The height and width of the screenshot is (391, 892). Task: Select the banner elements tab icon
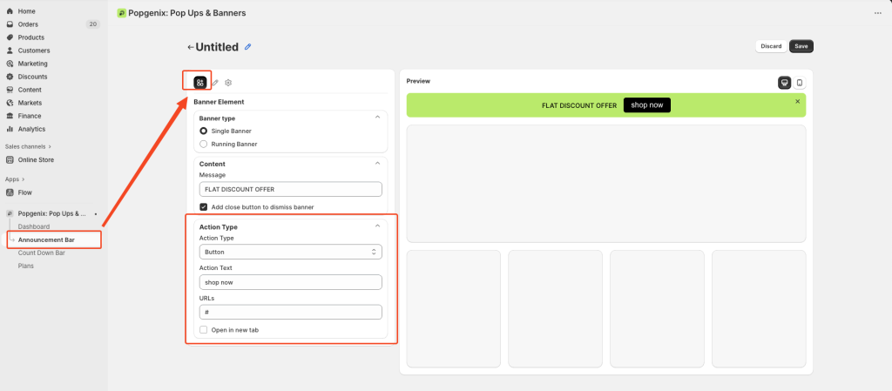[199, 83]
